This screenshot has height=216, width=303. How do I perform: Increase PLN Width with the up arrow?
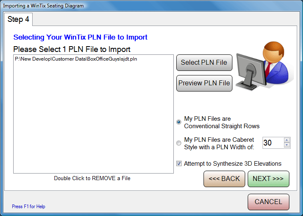[x=287, y=140]
